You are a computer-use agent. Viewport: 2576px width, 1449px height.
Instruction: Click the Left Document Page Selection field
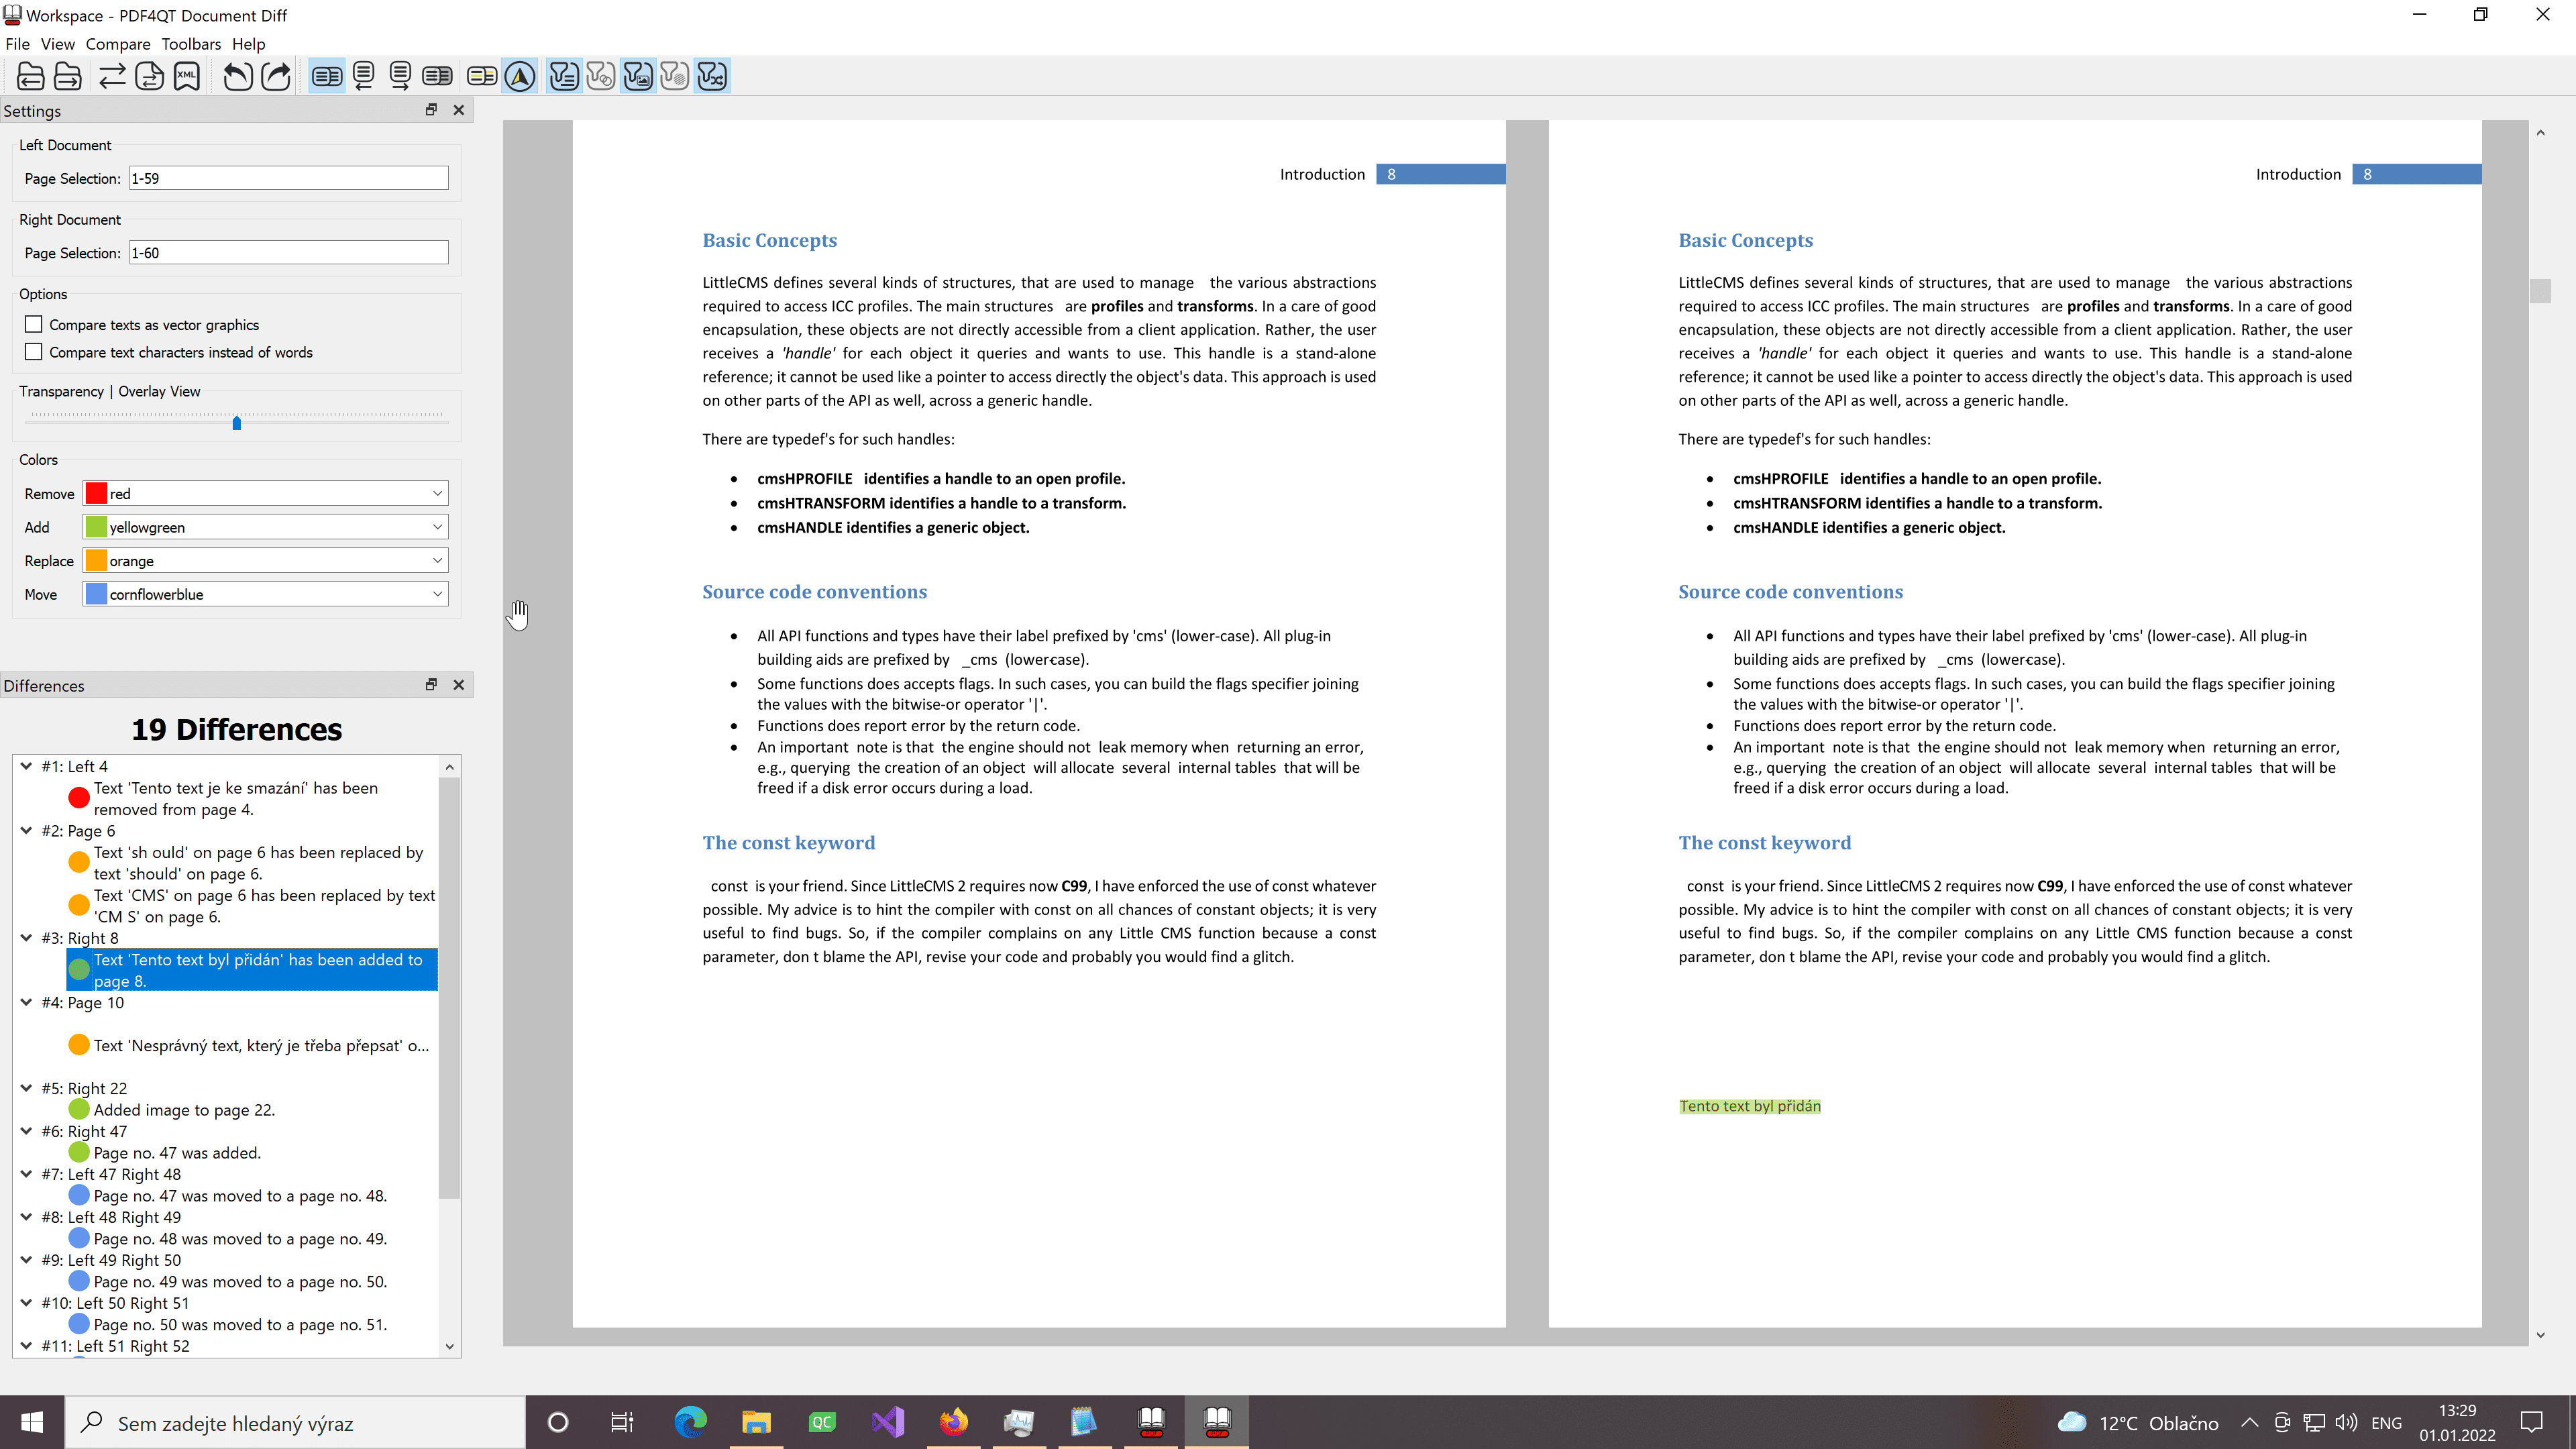point(288,178)
